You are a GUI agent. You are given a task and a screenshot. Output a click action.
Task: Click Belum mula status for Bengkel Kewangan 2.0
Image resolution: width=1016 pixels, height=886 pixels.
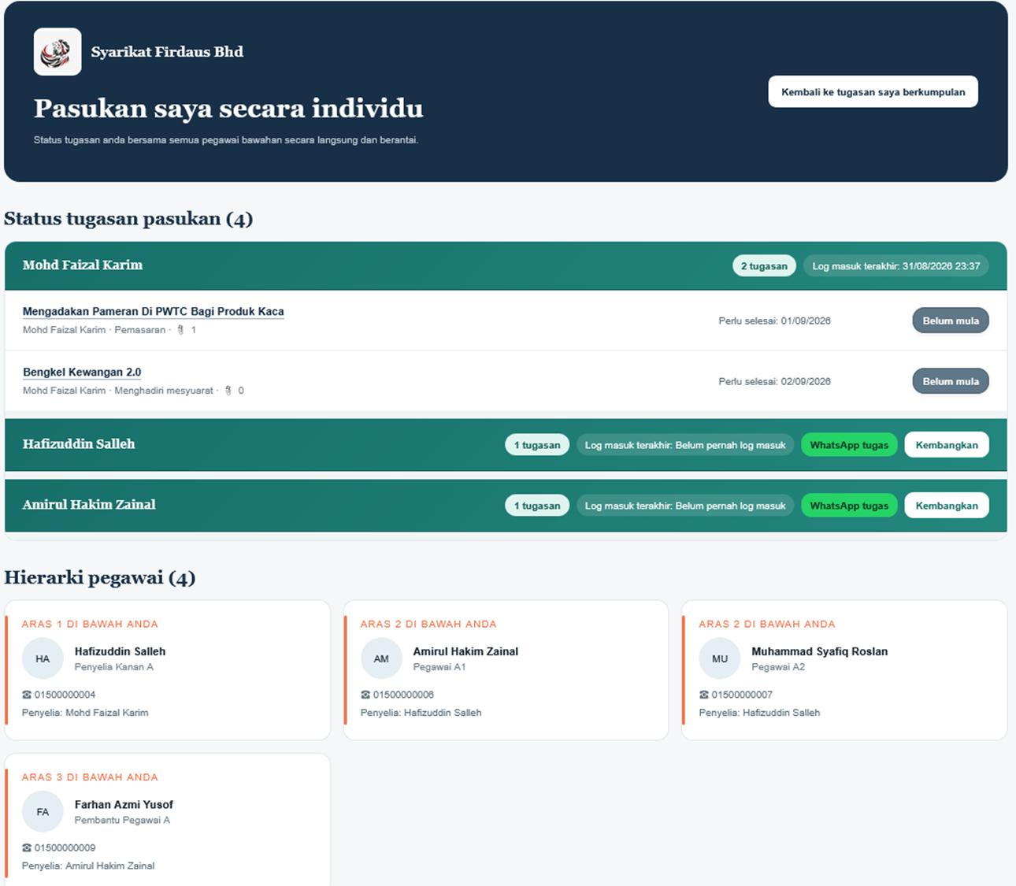click(951, 381)
